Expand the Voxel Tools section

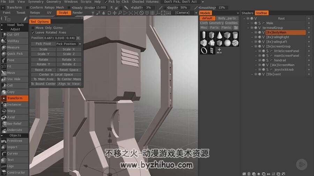coord(2,25)
